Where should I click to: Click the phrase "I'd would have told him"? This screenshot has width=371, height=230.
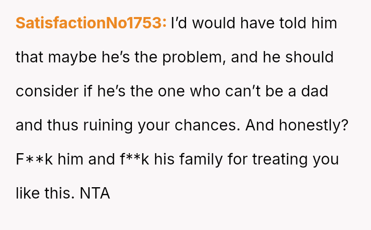tap(254, 23)
